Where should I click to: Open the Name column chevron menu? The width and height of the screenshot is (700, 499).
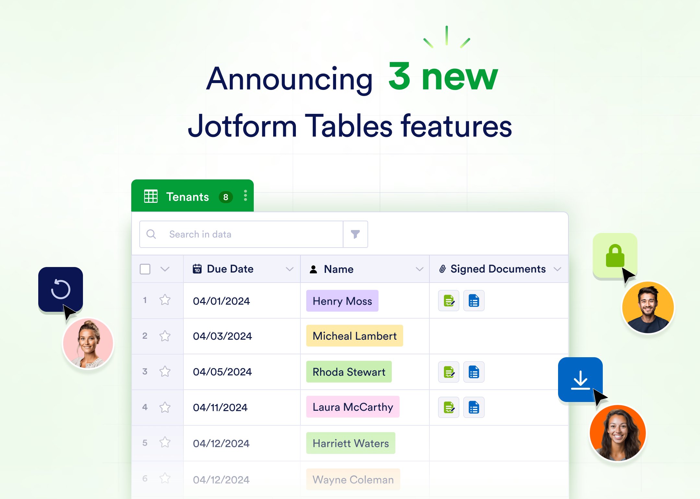[419, 269]
